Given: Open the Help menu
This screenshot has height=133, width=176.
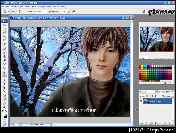Looking at the screenshot, I should tap(63, 7).
